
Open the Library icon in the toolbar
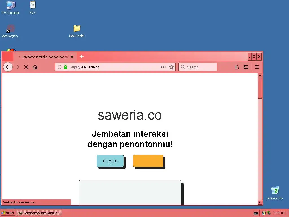237,67
